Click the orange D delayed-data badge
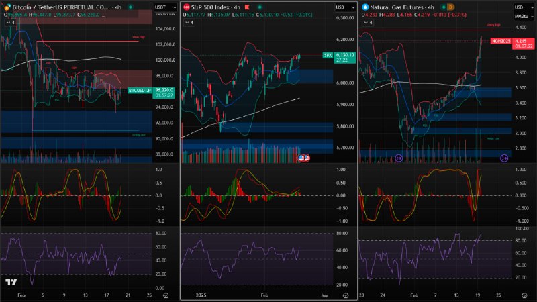Image resolution: width=537 pixels, height=302 pixels. [450, 7]
